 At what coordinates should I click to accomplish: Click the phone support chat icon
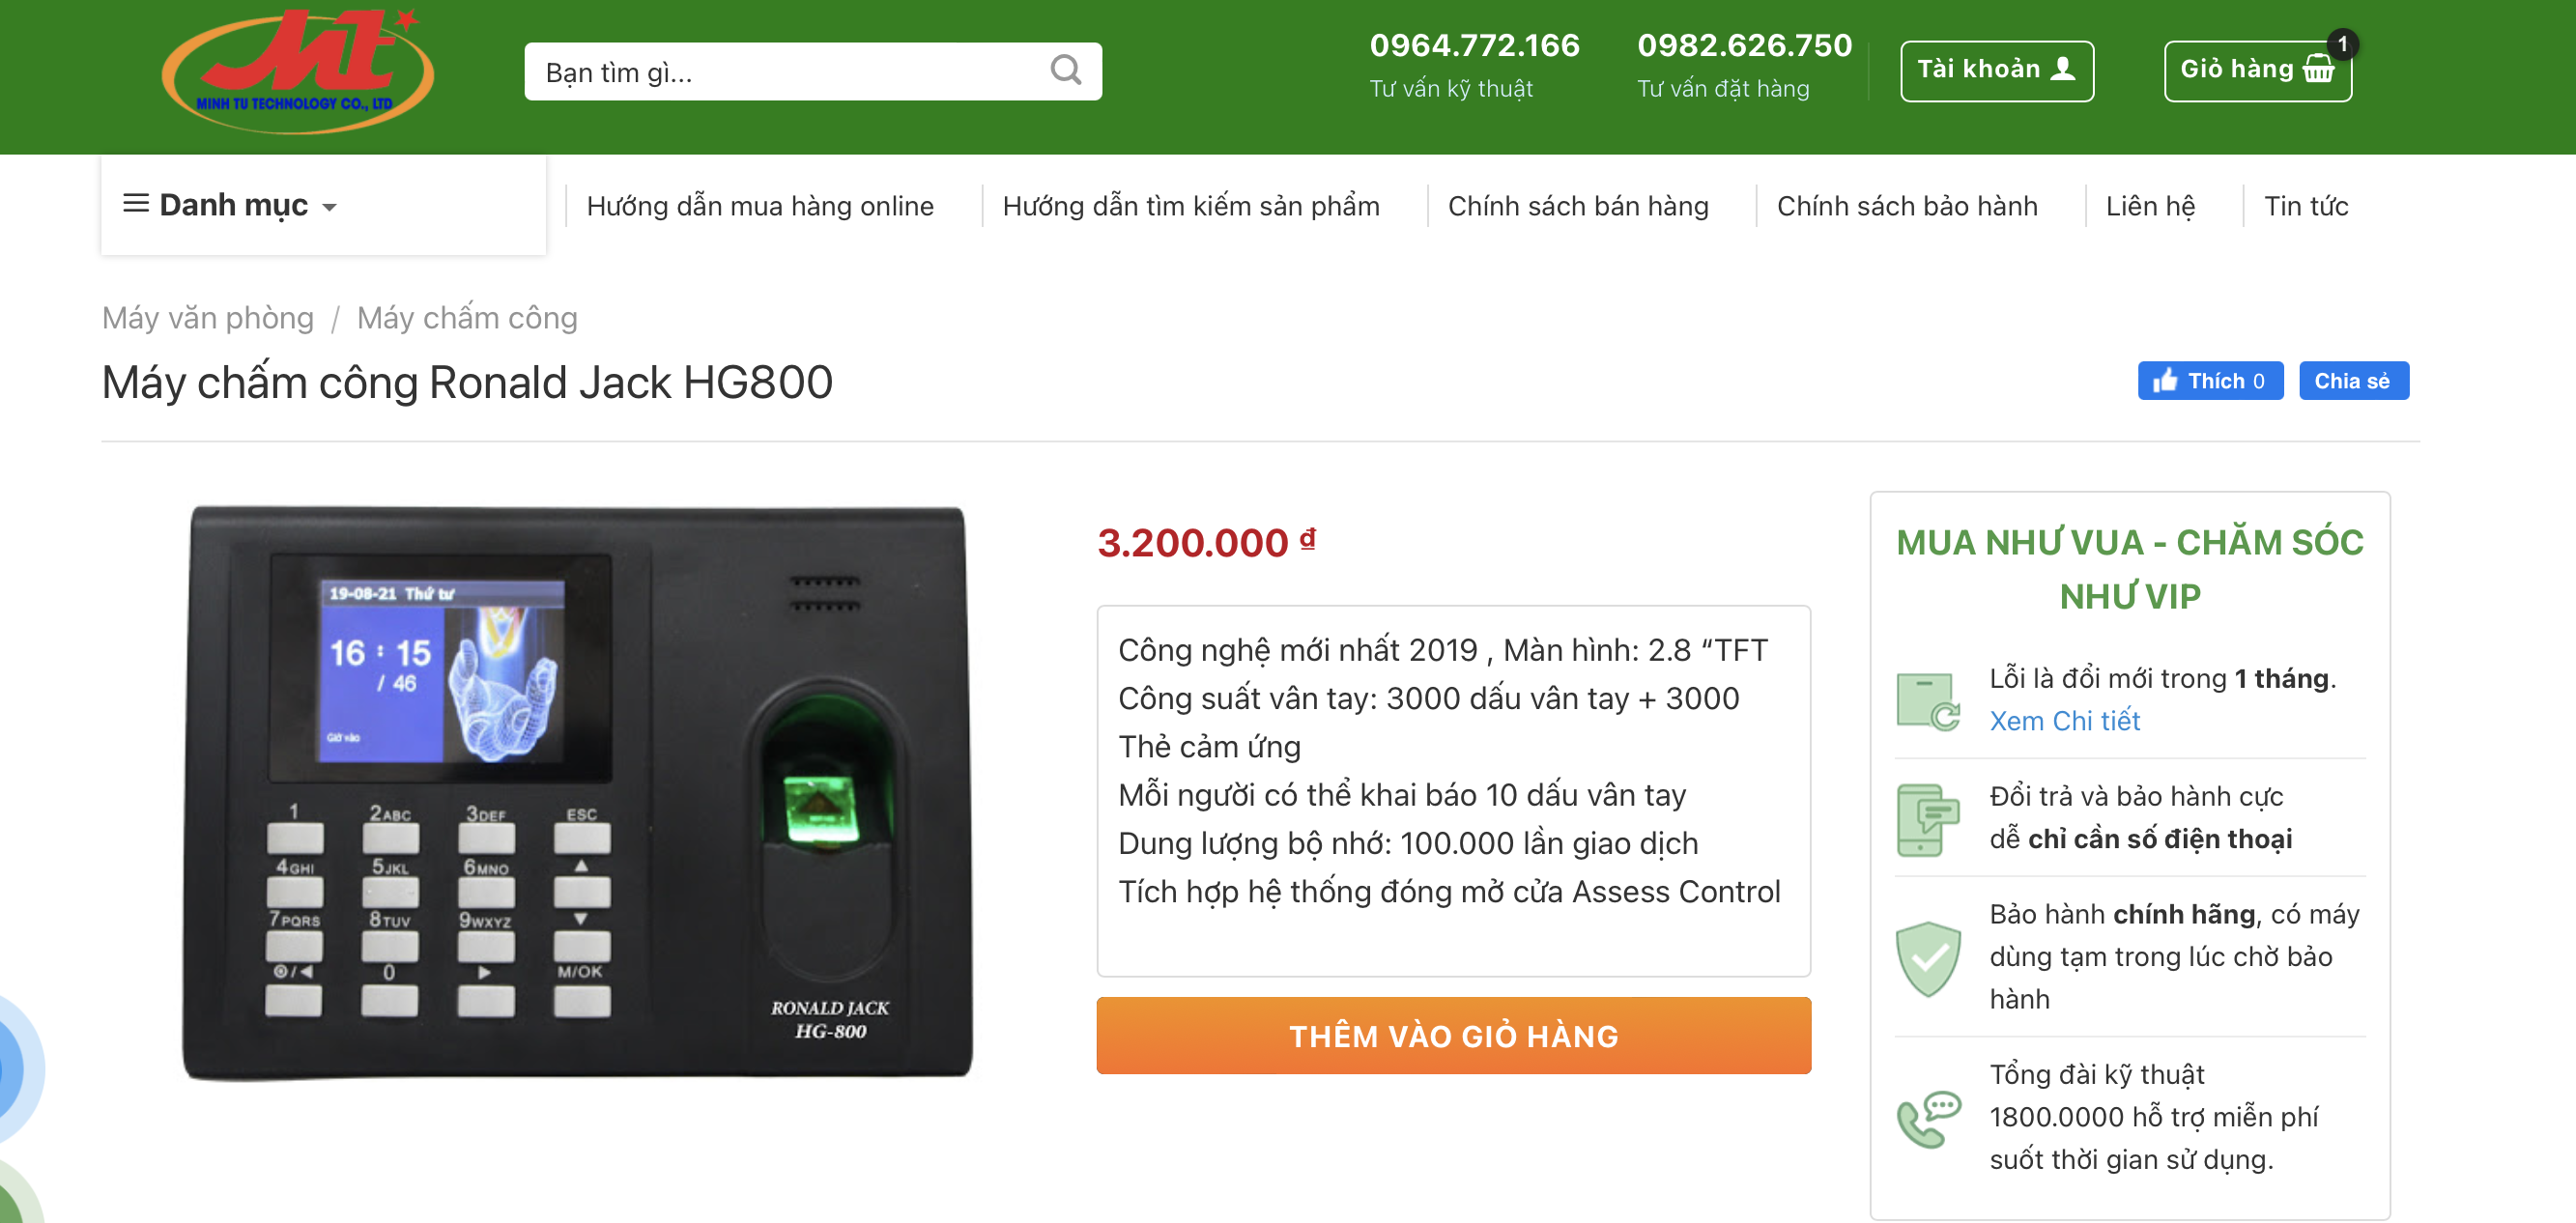click(x=1927, y=1118)
